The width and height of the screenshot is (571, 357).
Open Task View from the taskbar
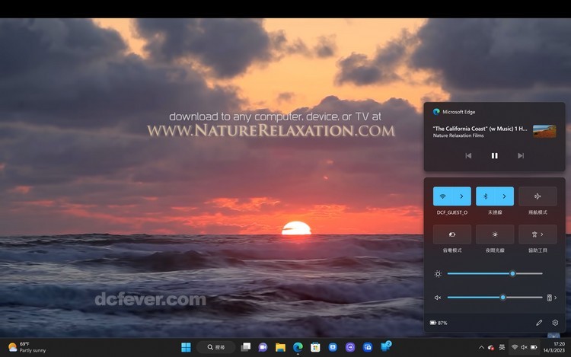[246, 347]
